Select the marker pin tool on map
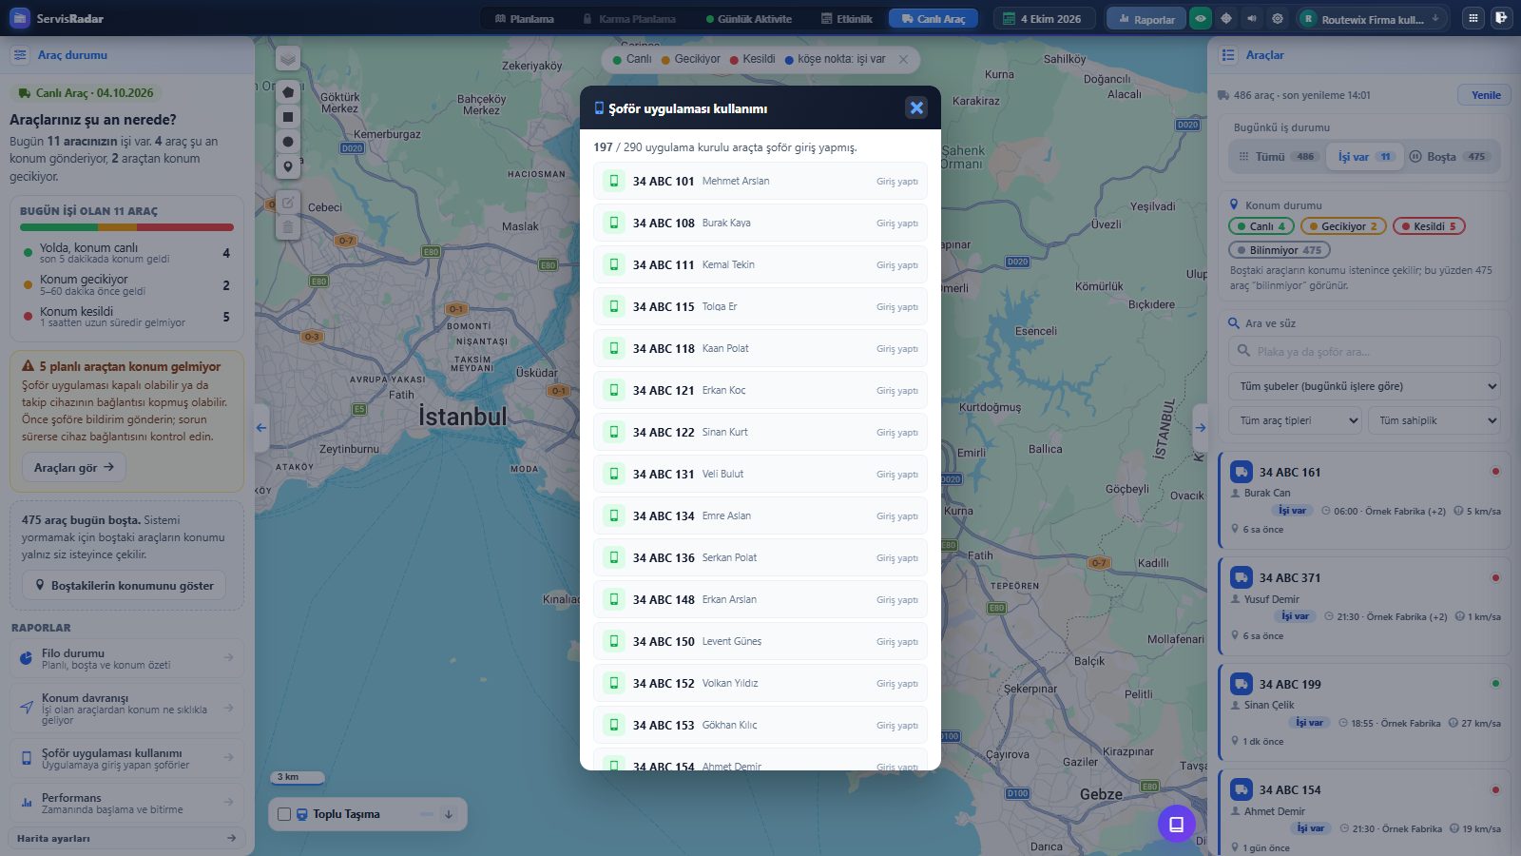Screen dimensions: 1521x856 point(288,166)
